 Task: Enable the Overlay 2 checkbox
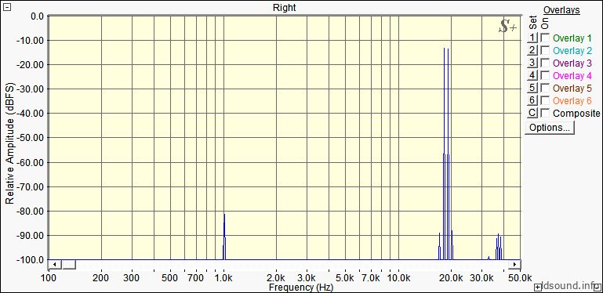coord(545,51)
